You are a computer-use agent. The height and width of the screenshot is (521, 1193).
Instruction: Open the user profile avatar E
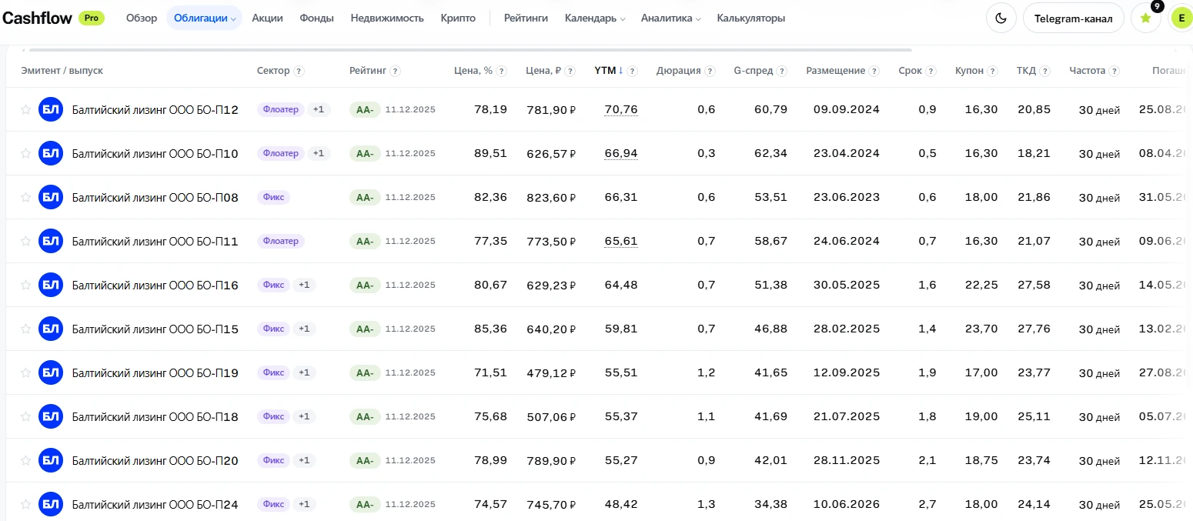pyautogui.click(x=1181, y=18)
